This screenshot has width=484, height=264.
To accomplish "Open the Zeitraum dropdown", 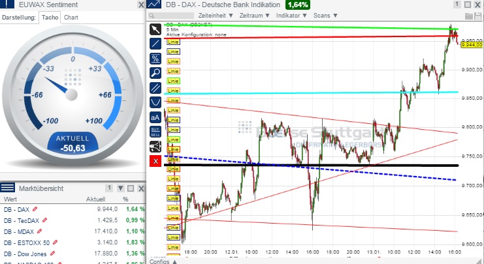I will click(255, 16).
